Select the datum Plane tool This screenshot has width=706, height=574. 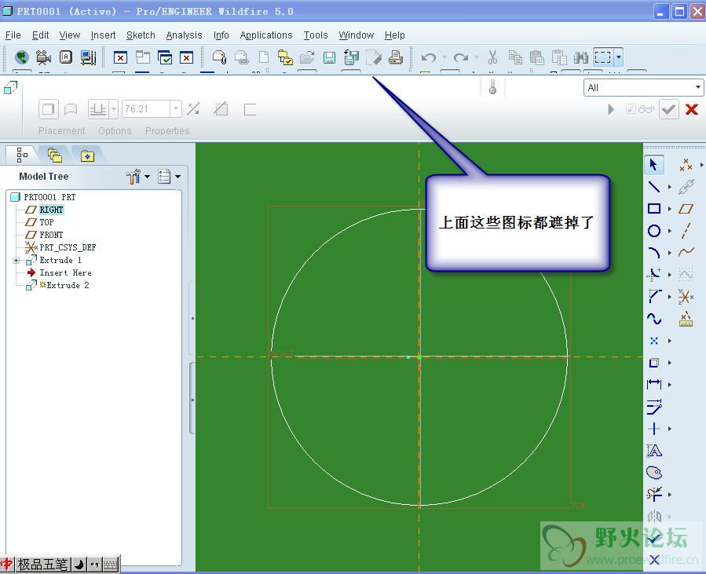[686, 208]
